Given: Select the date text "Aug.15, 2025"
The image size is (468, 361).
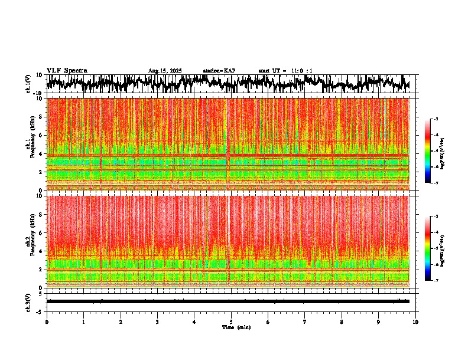Looking at the screenshot, I should [165, 71].
